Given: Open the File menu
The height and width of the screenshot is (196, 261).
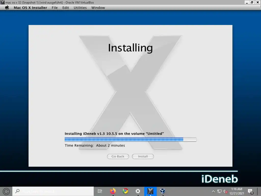Looking at the screenshot, I should tap(55, 8).
